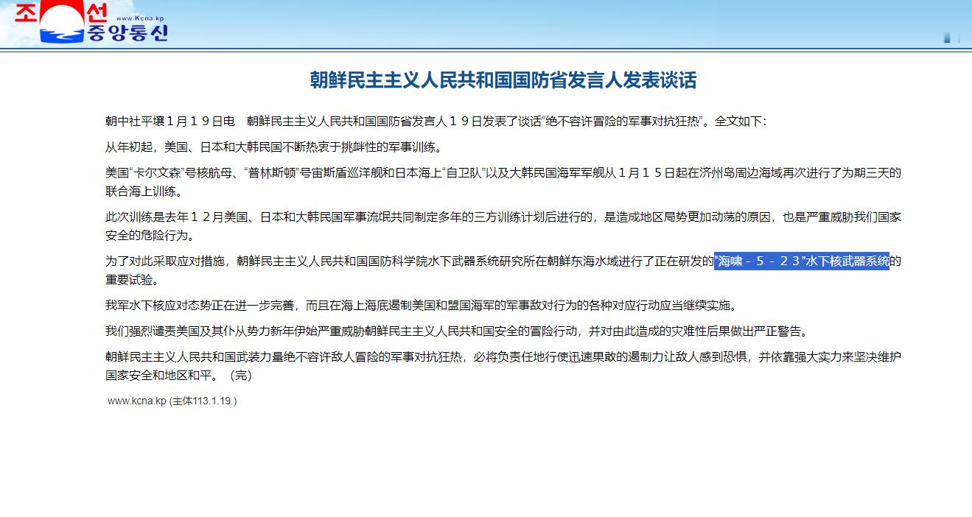The image size is (972, 517).
Task: Click the highlighted text "海啸-5-23"水下核武器系统
Action: click(802, 261)
